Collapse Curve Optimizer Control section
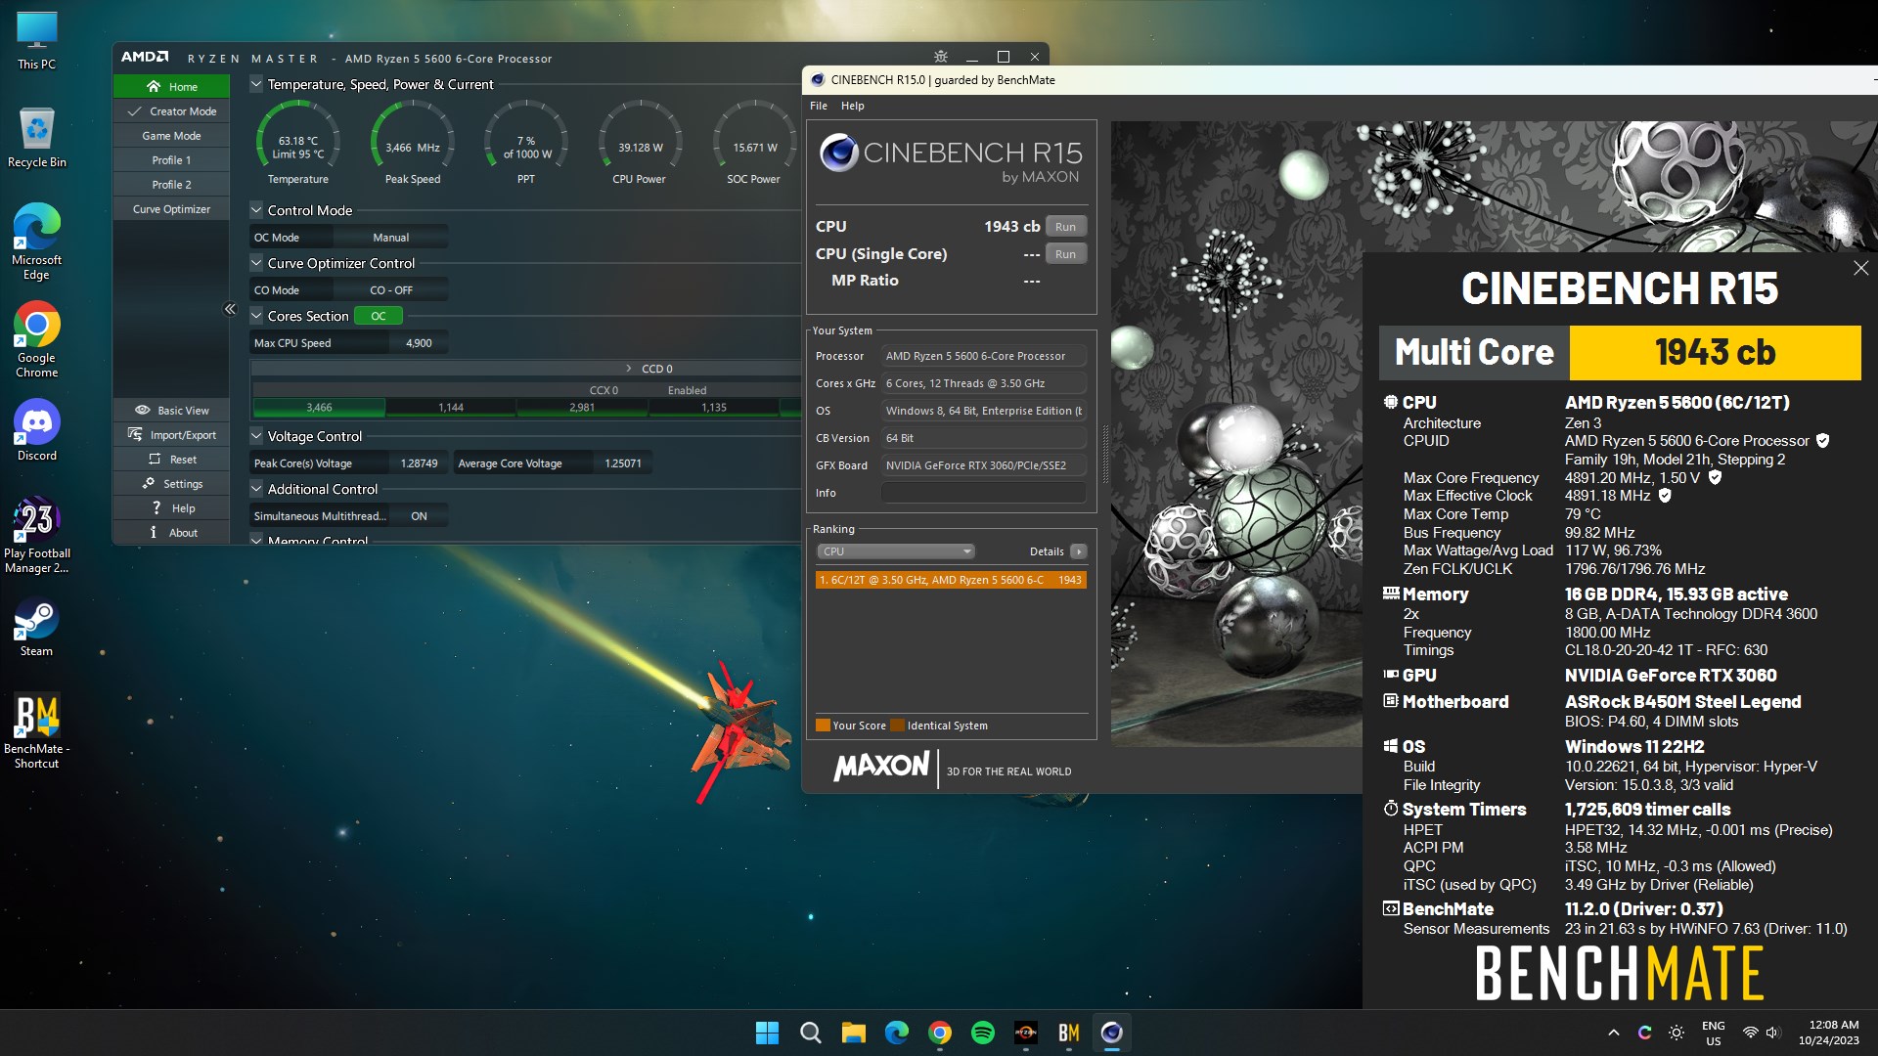The height and width of the screenshot is (1056, 1878). click(256, 262)
